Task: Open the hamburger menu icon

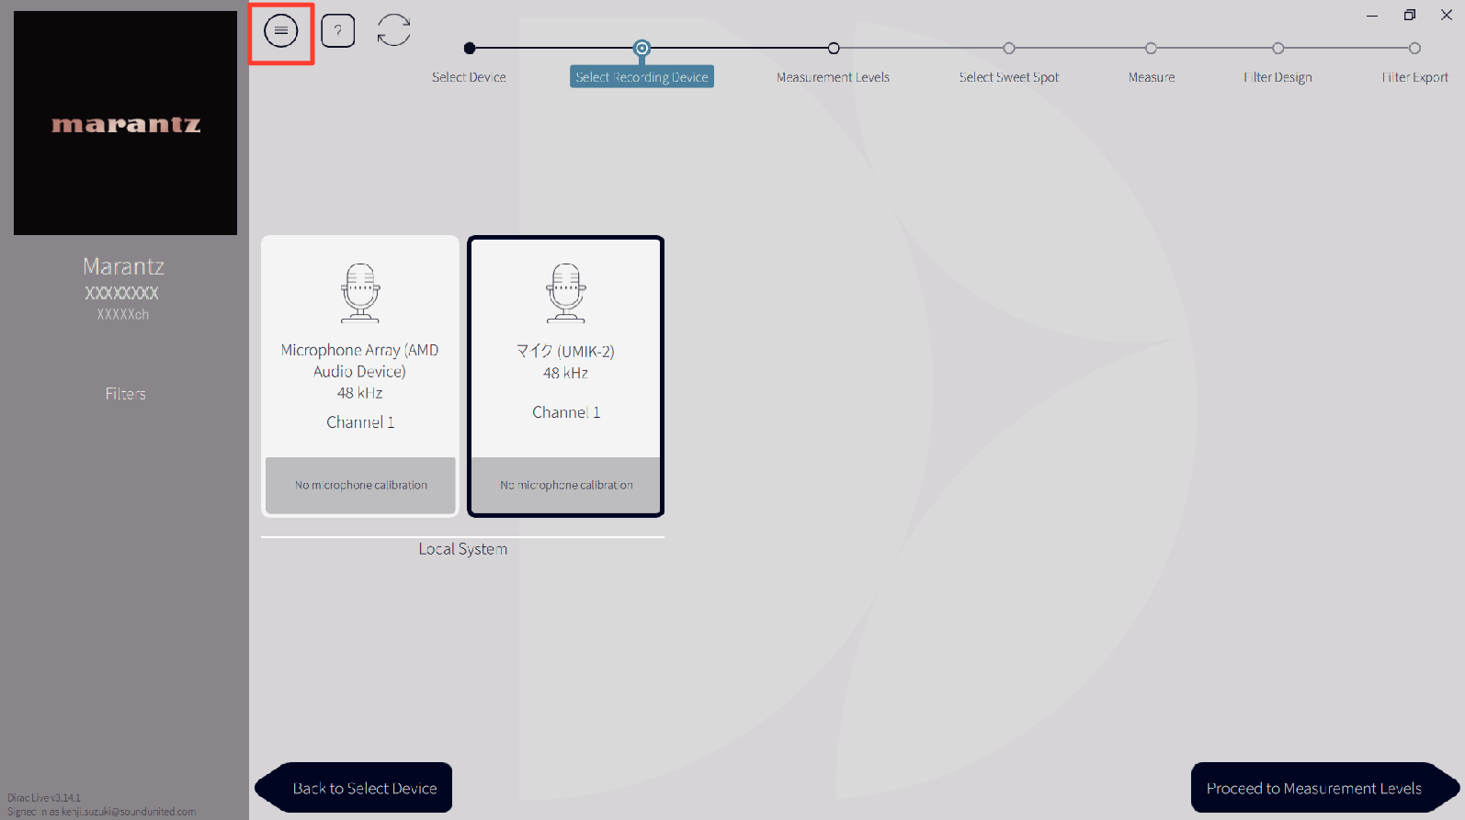Action: [x=281, y=31]
